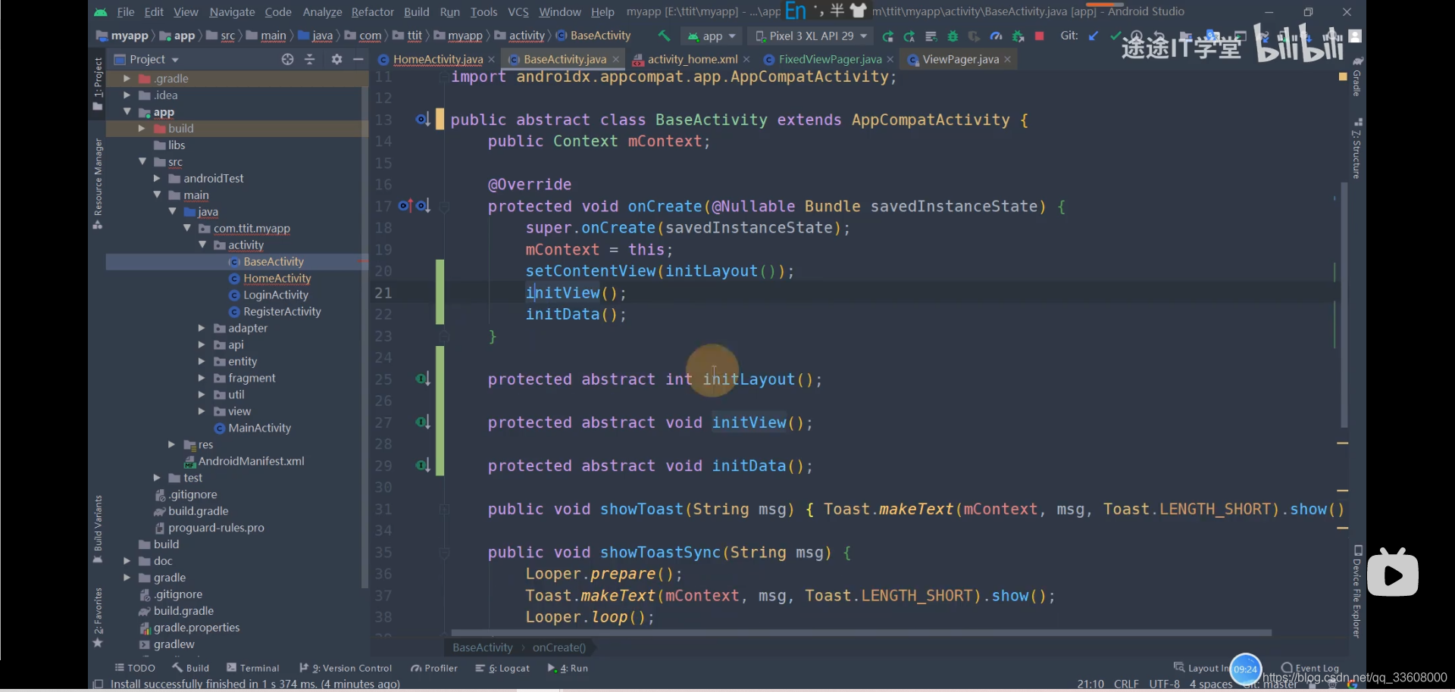Click the Rerun app icon
This screenshot has width=1455, height=692.
tap(888, 36)
